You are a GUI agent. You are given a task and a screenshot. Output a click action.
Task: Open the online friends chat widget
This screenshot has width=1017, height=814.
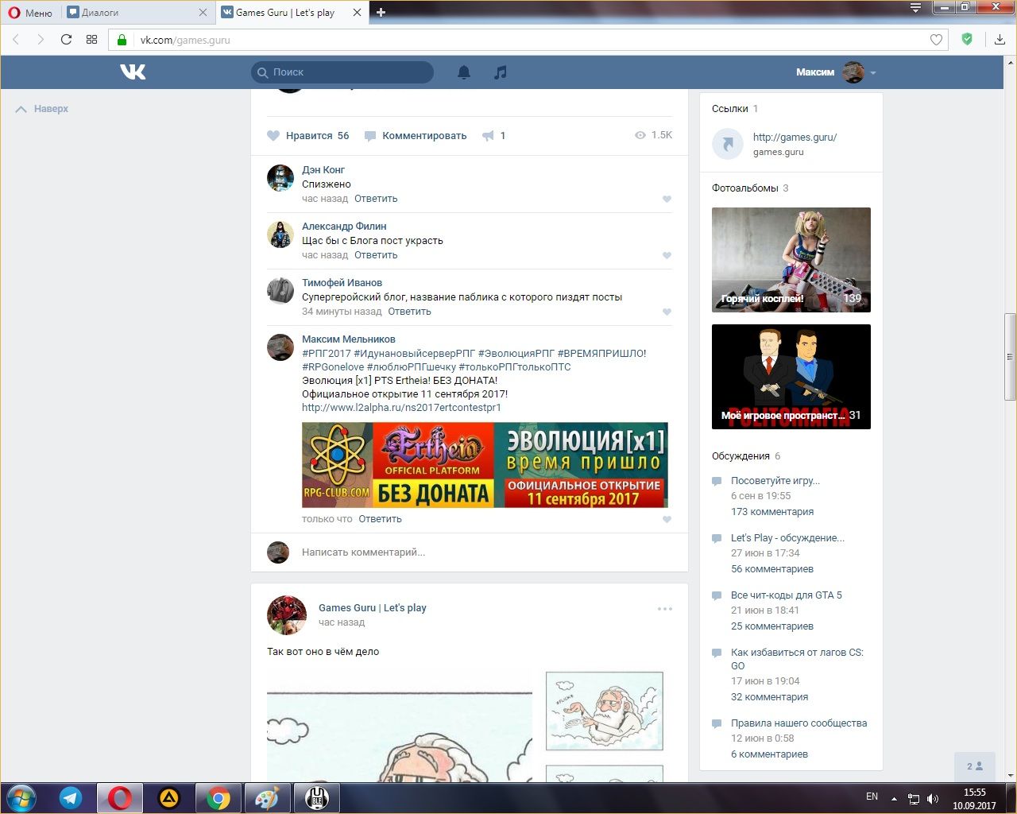click(975, 766)
